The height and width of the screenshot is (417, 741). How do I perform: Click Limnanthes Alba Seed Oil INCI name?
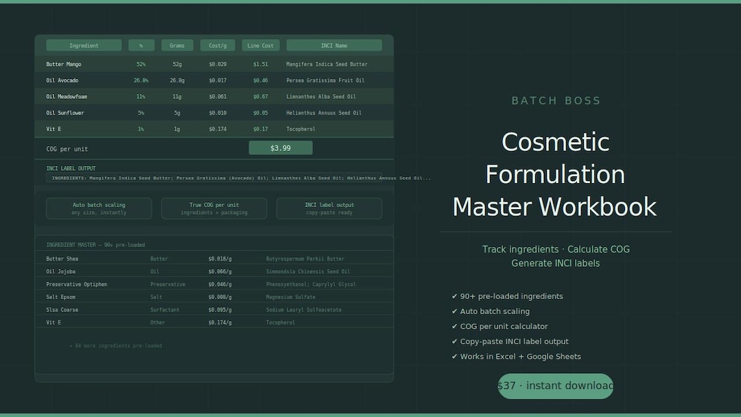(x=321, y=96)
